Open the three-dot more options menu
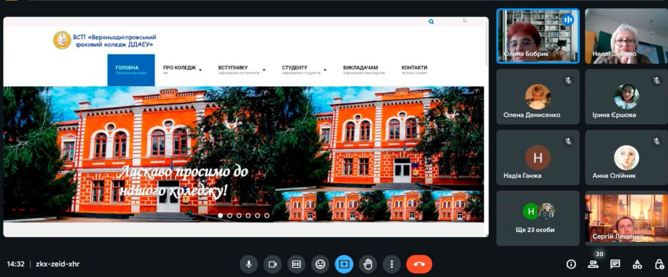The image size is (668, 277). pos(391,264)
